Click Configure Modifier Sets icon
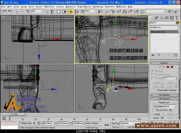The height and width of the screenshot is (133, 181). click(x=176, y=55)
